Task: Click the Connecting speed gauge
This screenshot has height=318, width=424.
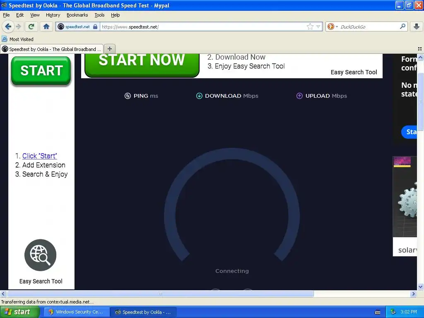Action: 232,205
